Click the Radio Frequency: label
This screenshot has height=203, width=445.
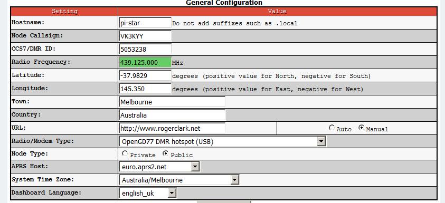(41, 62)
